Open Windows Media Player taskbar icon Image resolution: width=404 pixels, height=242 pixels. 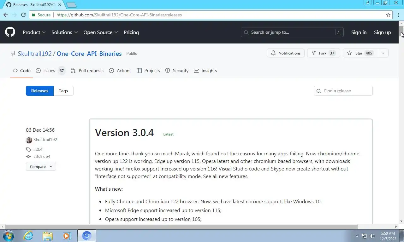click(67, 236)
